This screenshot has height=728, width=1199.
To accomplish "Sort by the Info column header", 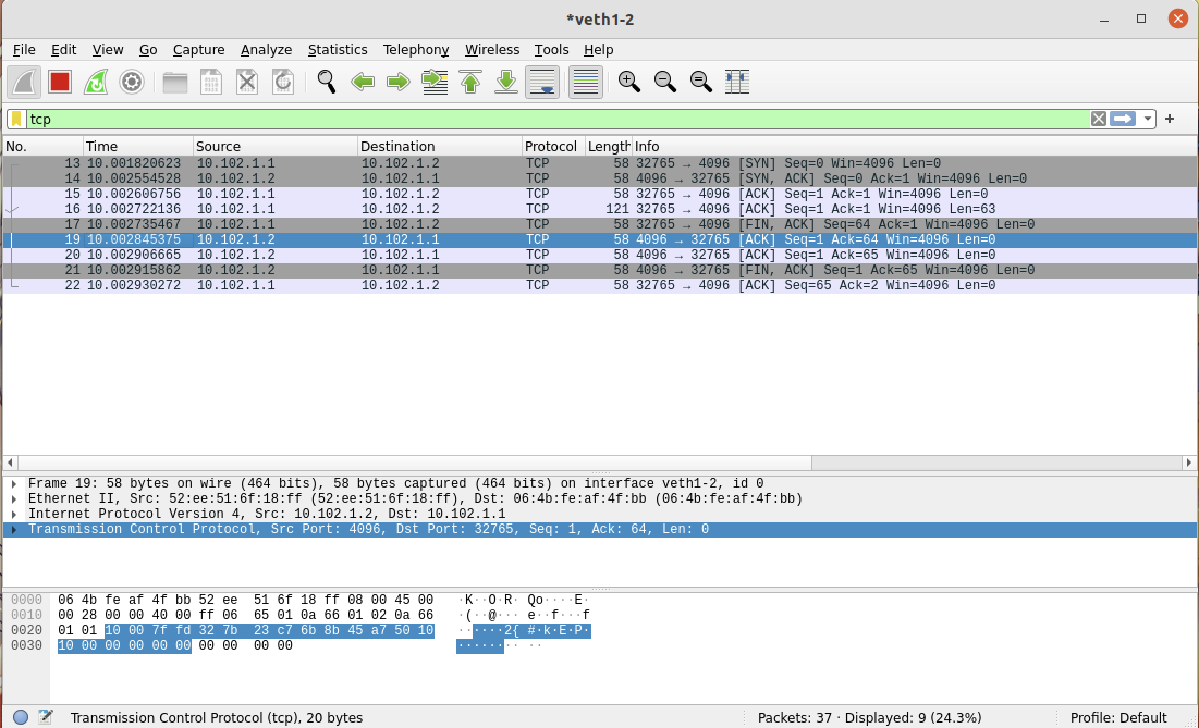I will coord(915,146).
